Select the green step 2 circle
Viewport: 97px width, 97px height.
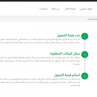[x=85, y=54]
